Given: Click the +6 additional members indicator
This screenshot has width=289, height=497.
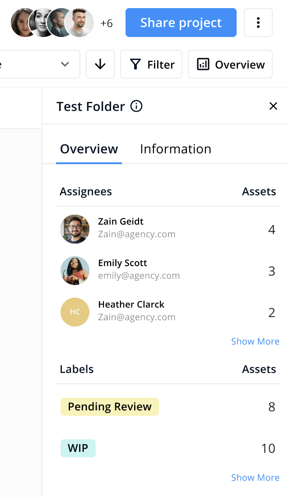Looking at the screenshot, I should [x=107, y=23].
